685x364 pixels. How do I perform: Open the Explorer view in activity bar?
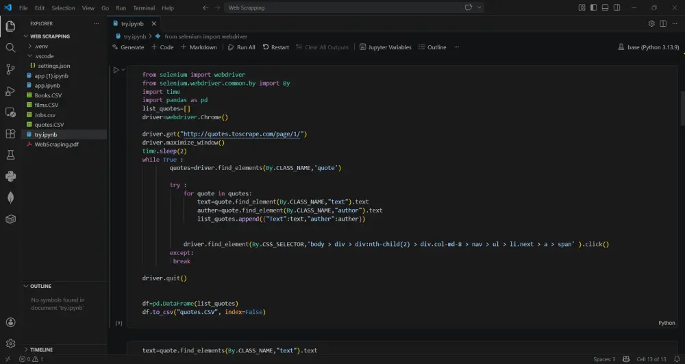click(10, 27)
